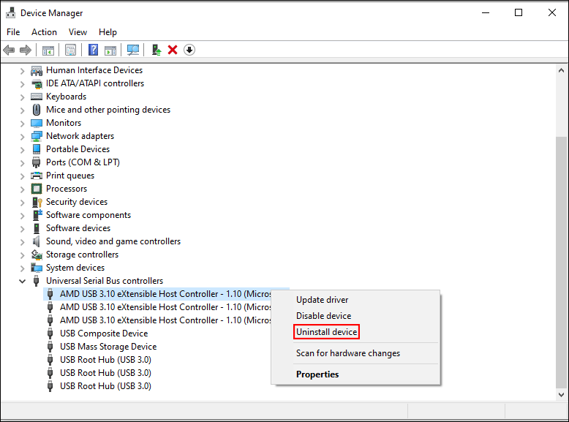This screenshot has height=422, width=569.
Task: Expand the Processors node
Action: point(22,189)
